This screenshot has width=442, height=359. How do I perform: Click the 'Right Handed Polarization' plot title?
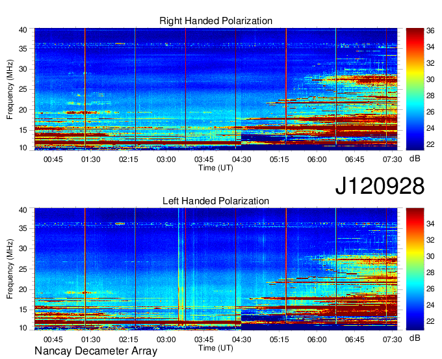coord(216,21)
